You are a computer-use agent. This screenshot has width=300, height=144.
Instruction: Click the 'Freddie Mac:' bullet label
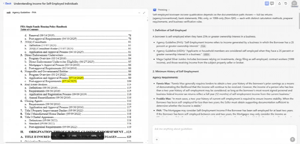click(163, 99)
